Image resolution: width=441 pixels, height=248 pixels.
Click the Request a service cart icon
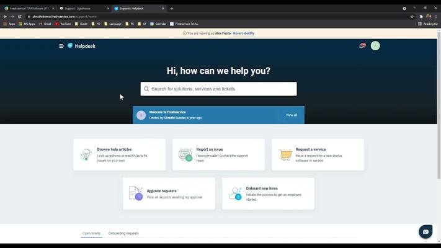pos(285,155)
